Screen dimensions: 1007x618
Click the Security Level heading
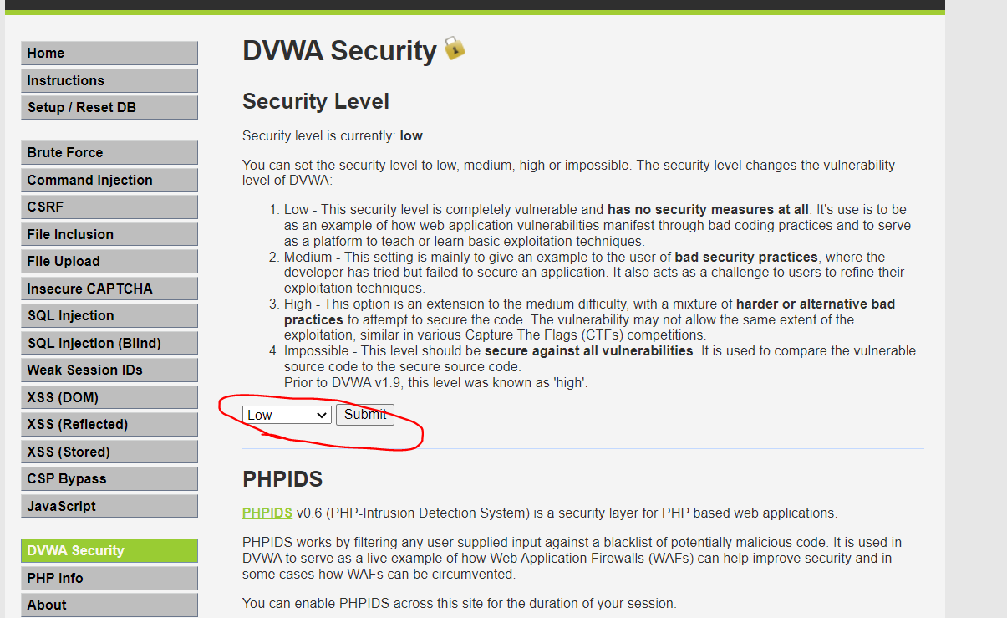(316, 101)
